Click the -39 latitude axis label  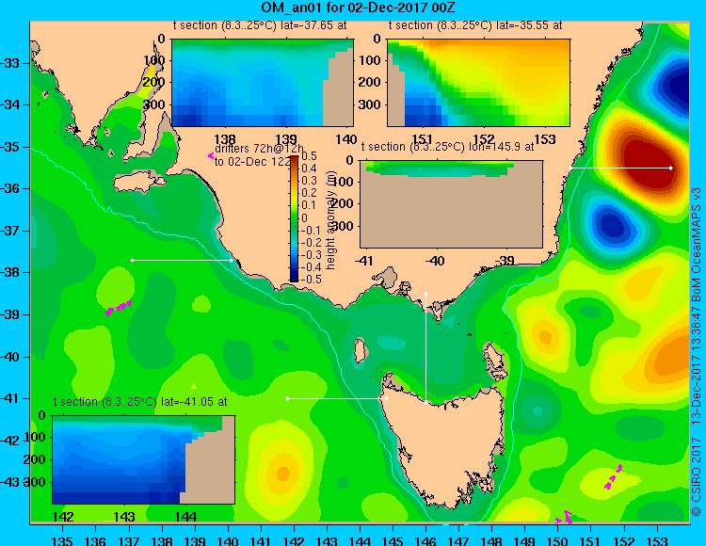click(x=10, y=314)
